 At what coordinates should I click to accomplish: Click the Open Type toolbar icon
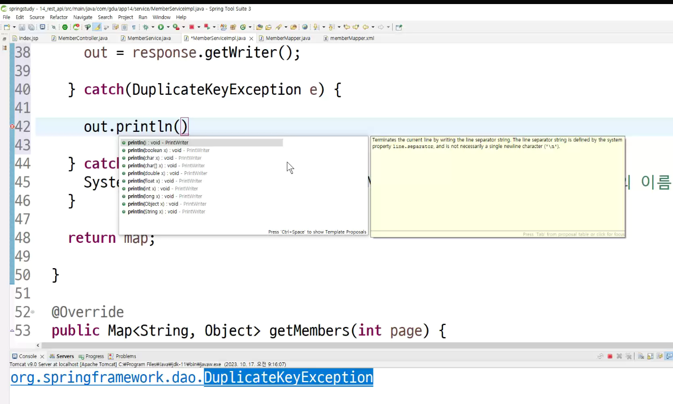tap(259, 27)
